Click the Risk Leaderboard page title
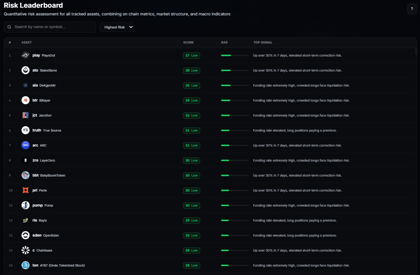The height and width of the screenshot is (275, 420). (33, 5)
